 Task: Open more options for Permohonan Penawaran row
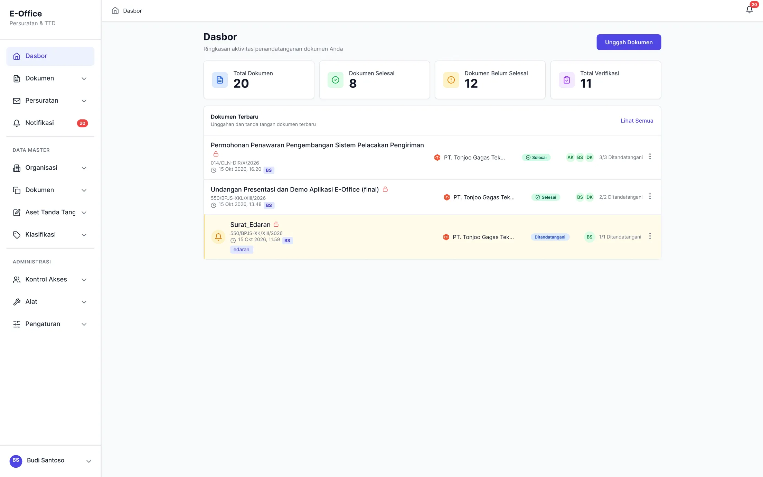650,157
